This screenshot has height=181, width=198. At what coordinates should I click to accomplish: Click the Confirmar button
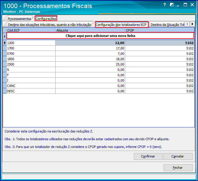click(148, 157)
